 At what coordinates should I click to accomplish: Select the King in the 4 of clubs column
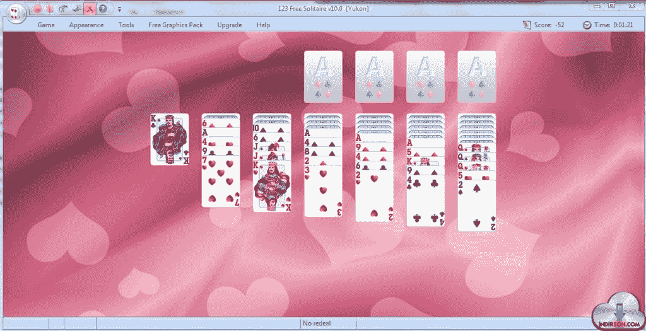(426, 161)
